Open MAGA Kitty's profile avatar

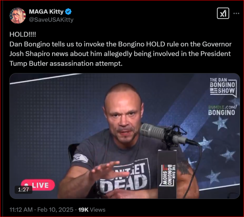18,16
